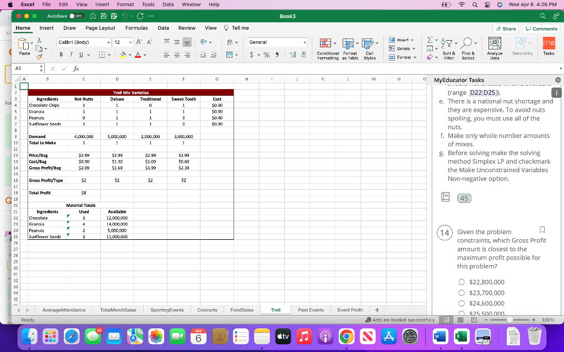Apply bold formatting from the ribbon
This screenshot has width=564, height=352.
click(61, 53)
